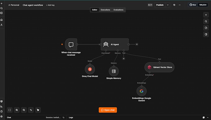Click the 199,034 star count
This screenshot has height=120, width=211.
(x=203, y=5)
